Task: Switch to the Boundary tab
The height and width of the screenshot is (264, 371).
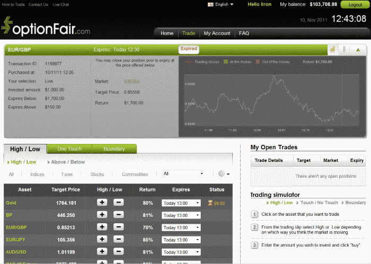Action: point(114,149)
